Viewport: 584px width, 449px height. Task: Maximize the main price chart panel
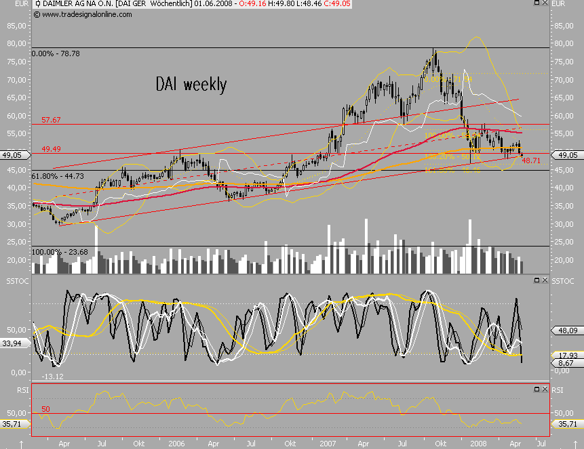[536, 3]
